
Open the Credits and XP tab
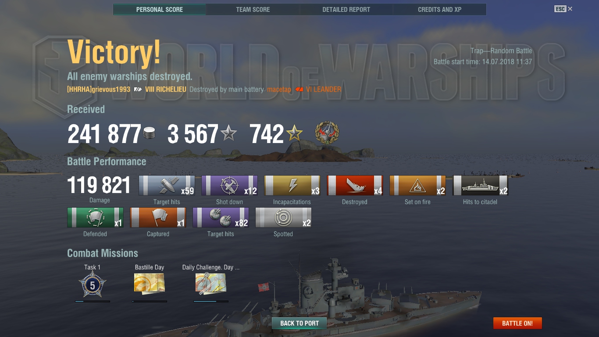pos(439,10)
